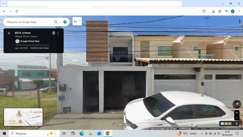Show hidden system tray icons
The image size is (243, 137).
click(202, 134)
